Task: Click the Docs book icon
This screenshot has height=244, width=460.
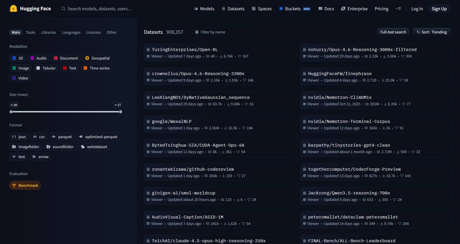Action: (320, 9)
